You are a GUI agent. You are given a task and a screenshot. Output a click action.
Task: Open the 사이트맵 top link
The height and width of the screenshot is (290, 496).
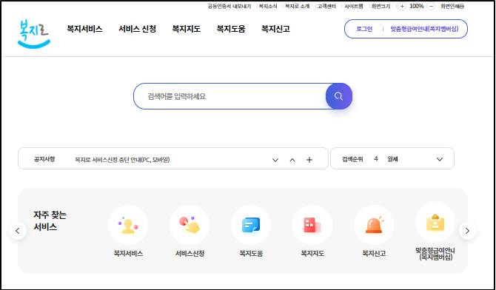(354, 6)
